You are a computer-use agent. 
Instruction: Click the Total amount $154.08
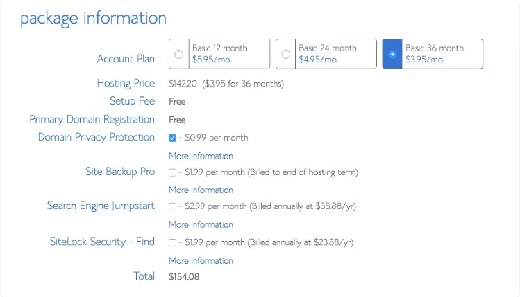(x=184, y=276)
